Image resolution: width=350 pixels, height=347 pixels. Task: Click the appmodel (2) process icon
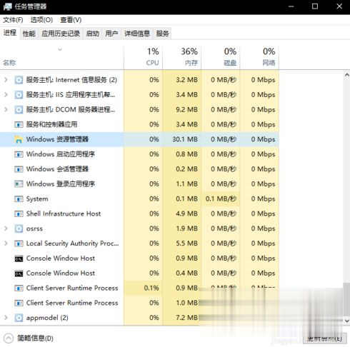point(19,318)
